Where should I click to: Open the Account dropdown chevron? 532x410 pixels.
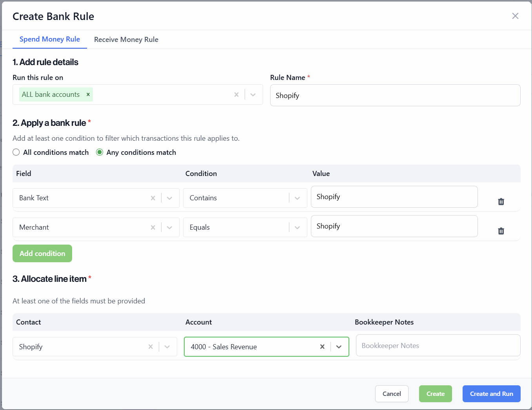pos(339,347)
